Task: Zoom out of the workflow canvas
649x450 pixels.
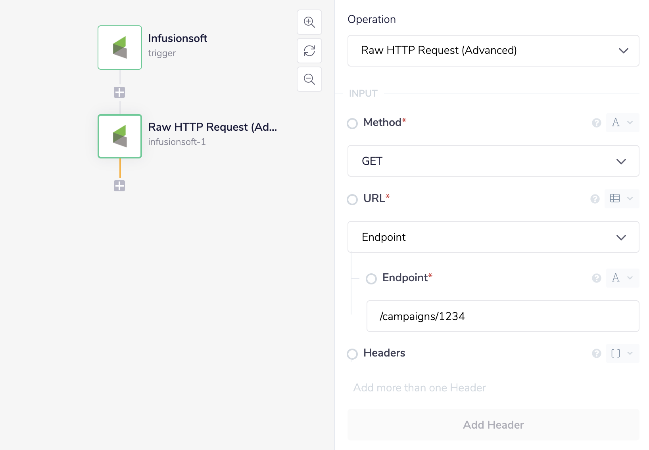Action: pyautogui.click(x=309, y=79)
